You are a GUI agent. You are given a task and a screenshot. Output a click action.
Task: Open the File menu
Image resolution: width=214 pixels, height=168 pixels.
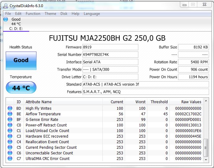point(8,14)
